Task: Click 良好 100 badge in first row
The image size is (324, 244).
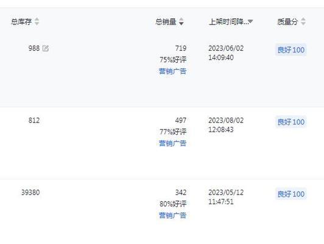Action: pyautogui.click(x=291, y=49)
